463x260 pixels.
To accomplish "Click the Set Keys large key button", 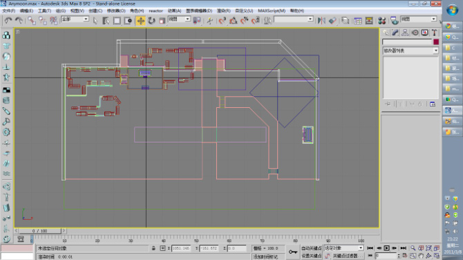I will [x=292, y=252].
